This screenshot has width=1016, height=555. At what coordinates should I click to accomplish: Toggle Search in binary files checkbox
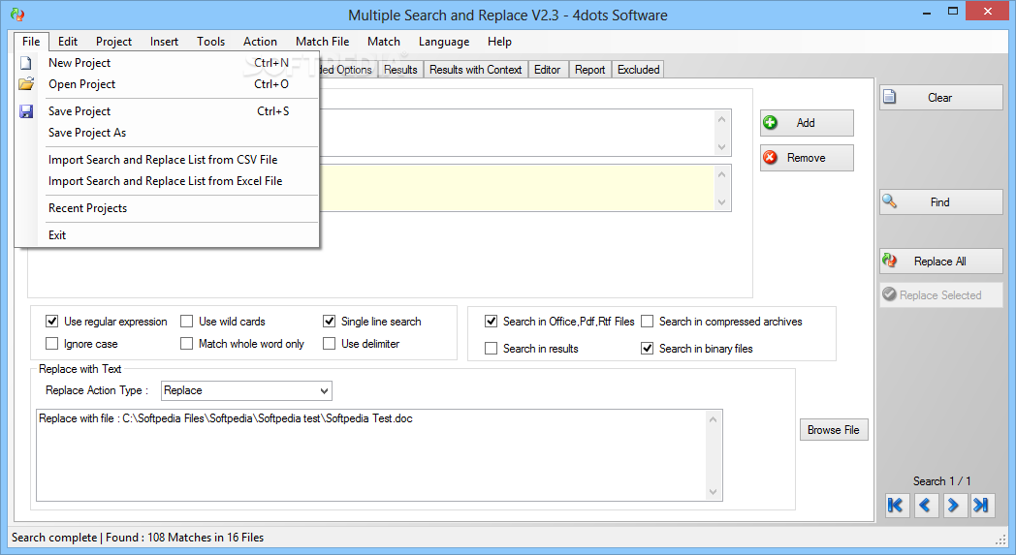tap(647, 349)
